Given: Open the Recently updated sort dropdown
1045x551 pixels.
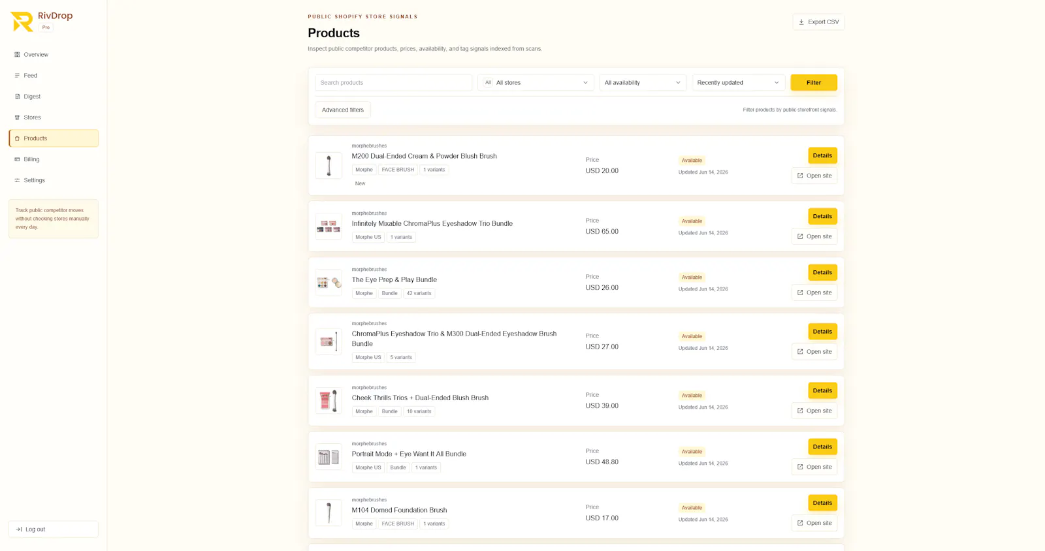Looking at the screenshot, I should tap(738, 83).
